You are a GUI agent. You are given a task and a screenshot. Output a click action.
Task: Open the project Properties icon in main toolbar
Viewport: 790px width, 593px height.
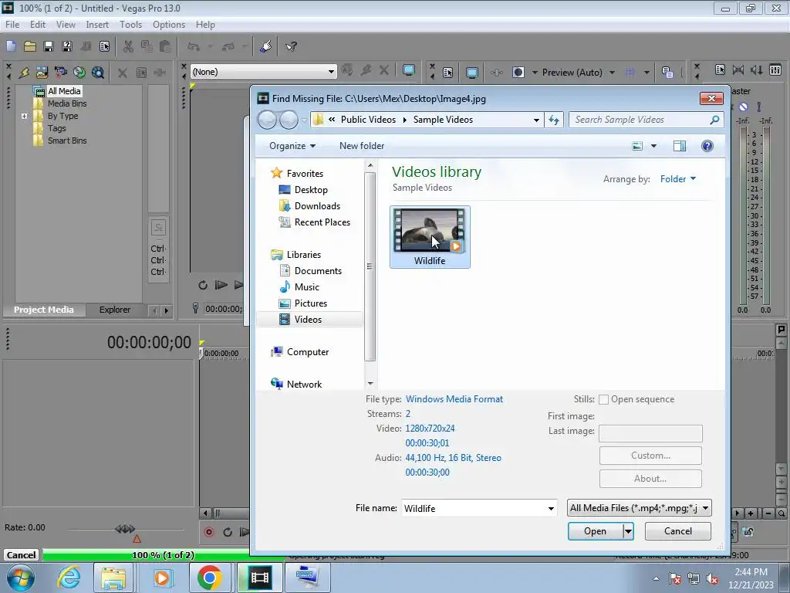click(104, 46)
